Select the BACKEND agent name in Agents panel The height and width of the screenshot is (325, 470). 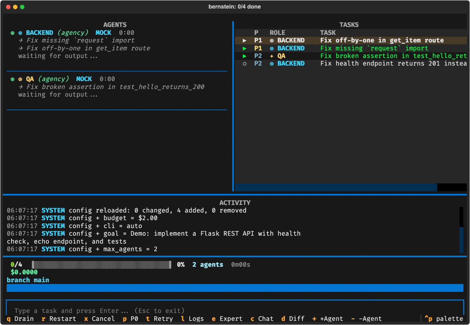40,33
